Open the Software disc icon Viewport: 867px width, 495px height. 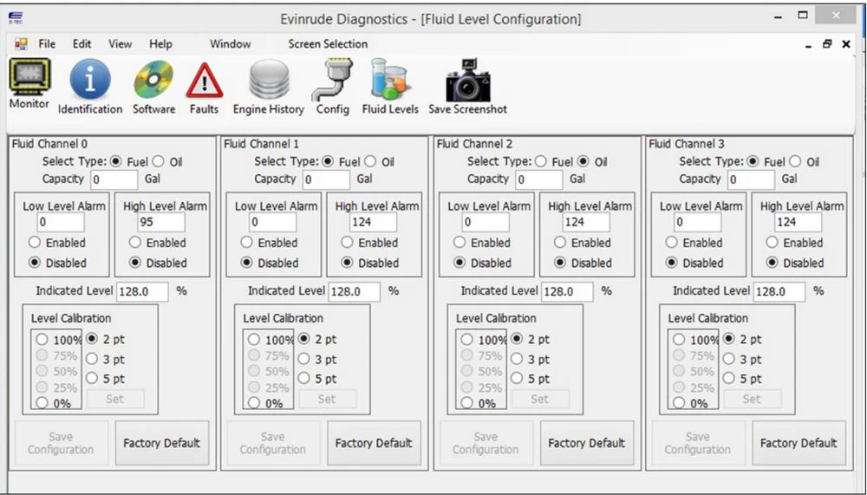coord(153,80)
